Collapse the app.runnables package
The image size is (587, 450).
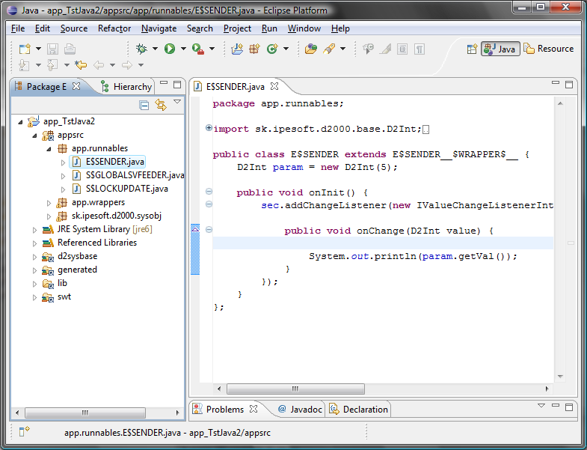(x=49, y=148)
